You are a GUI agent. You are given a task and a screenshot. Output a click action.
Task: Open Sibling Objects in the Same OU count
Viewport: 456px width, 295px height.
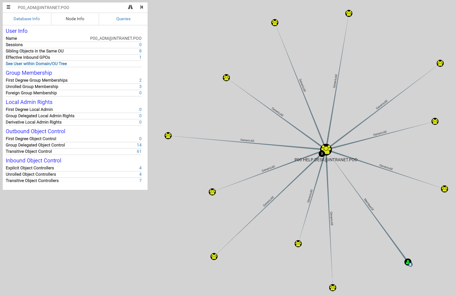coord(140,51)
